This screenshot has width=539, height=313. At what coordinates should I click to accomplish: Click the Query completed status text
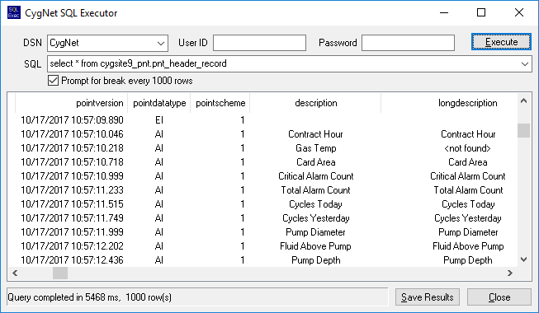pyautogui.click(x=89, y=297)
